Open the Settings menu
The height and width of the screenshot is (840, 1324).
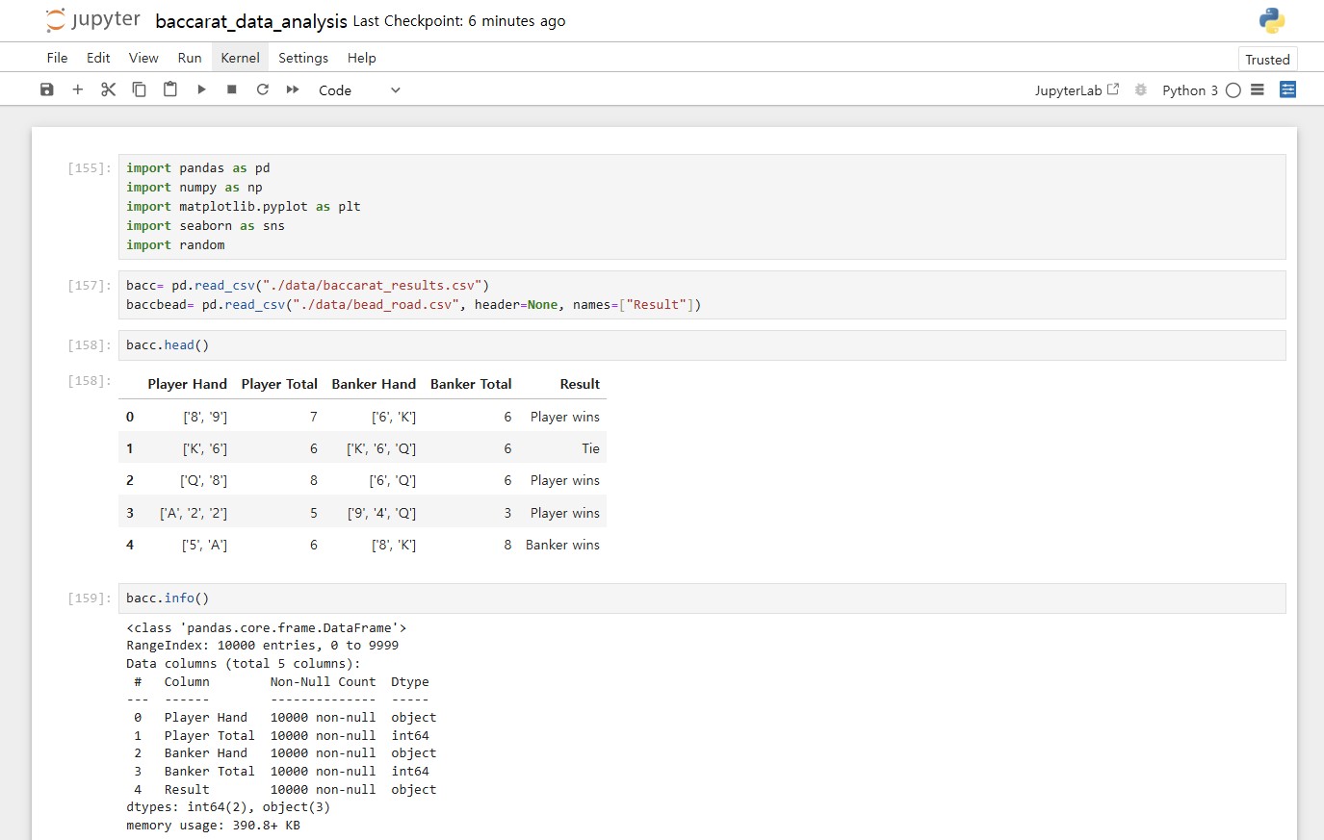click(x=303, y=58)
